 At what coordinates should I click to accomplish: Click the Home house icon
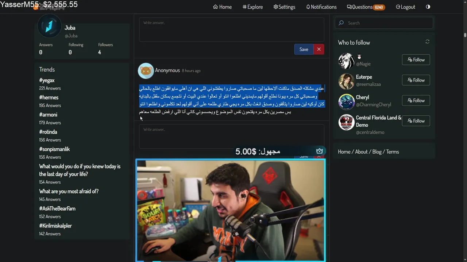click(x=215, y=7)
